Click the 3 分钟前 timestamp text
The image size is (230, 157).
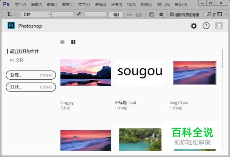176,108
